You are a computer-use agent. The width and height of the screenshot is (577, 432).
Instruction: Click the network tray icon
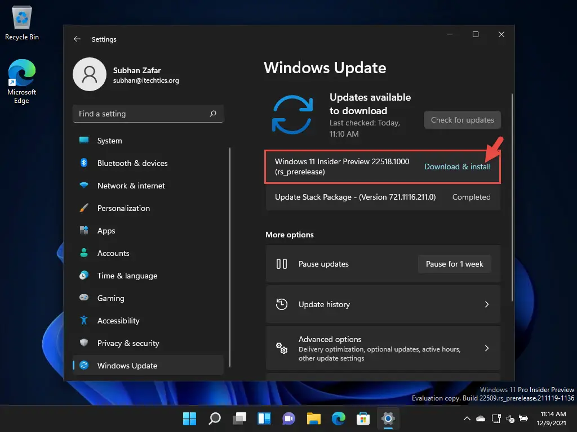(x=496, y=418)
